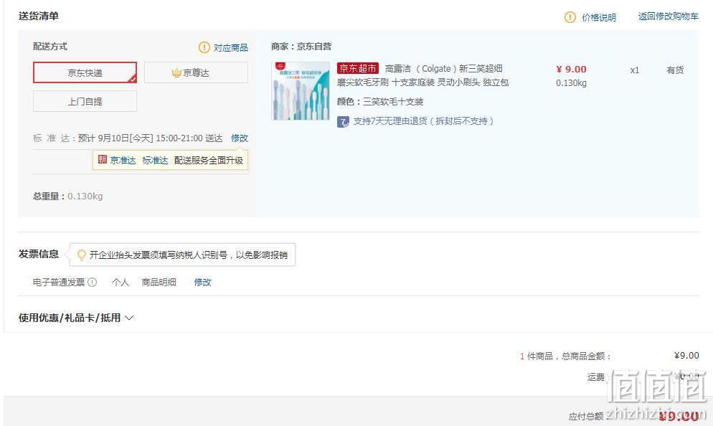The height and width of the screenshot is (426, 713).
Task: Click the 京东超市 red tag
Action: pos(358,69)
